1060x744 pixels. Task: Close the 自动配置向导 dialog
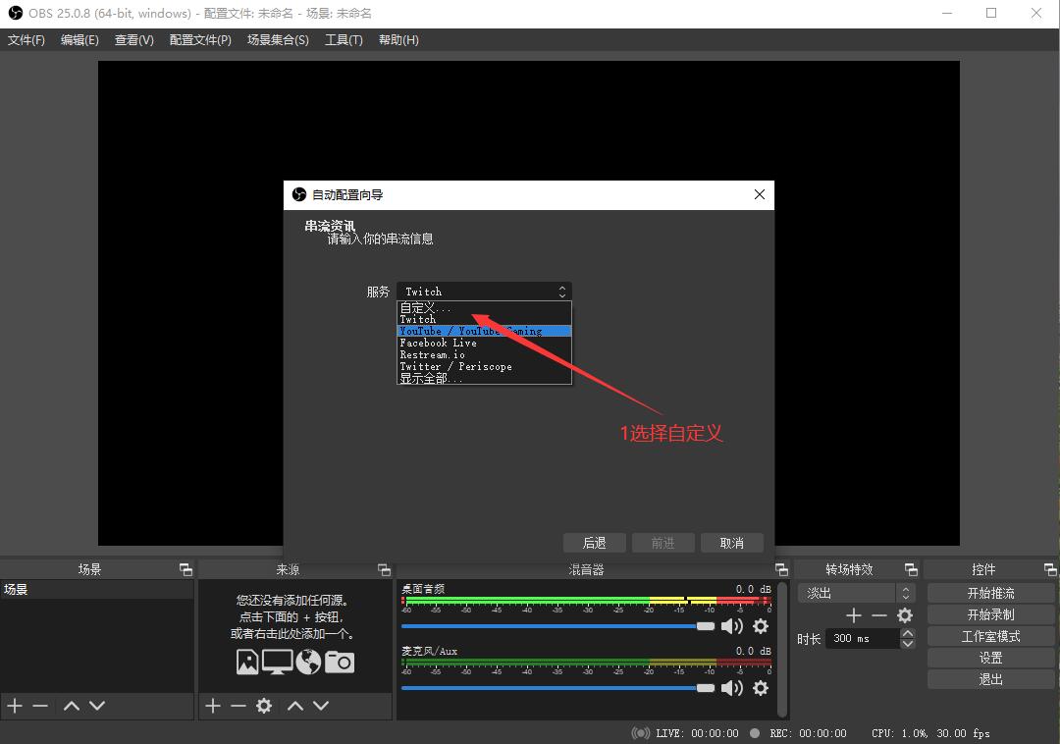[759, 194]
